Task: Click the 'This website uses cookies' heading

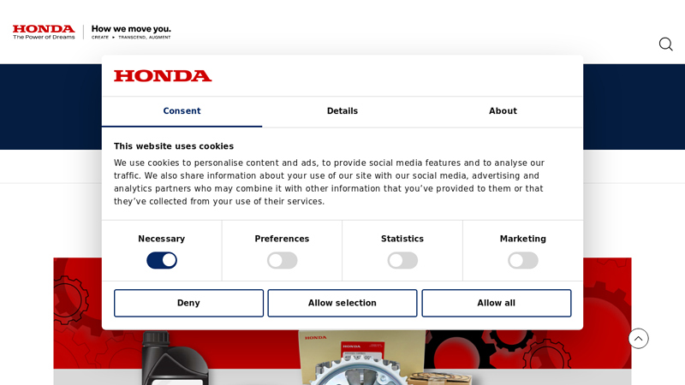Action: (x=174, y=146)
